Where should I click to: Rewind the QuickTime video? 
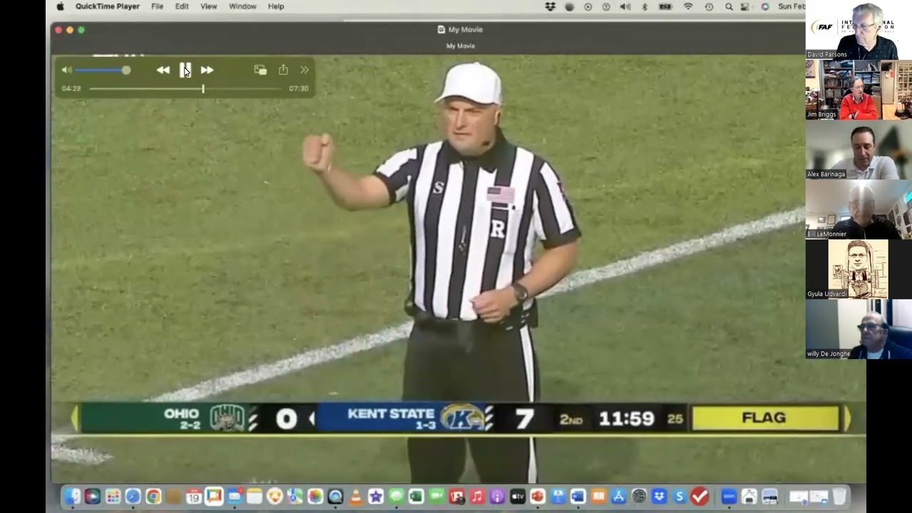[x=163, y=70]
